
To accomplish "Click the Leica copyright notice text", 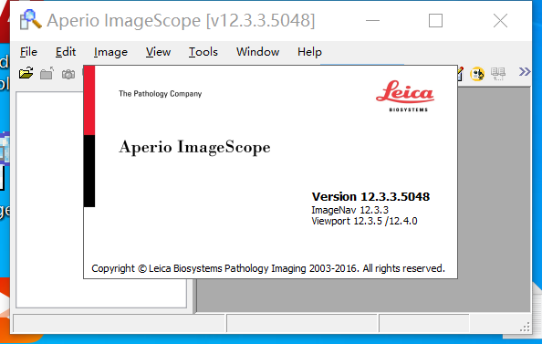I will 268,268.
